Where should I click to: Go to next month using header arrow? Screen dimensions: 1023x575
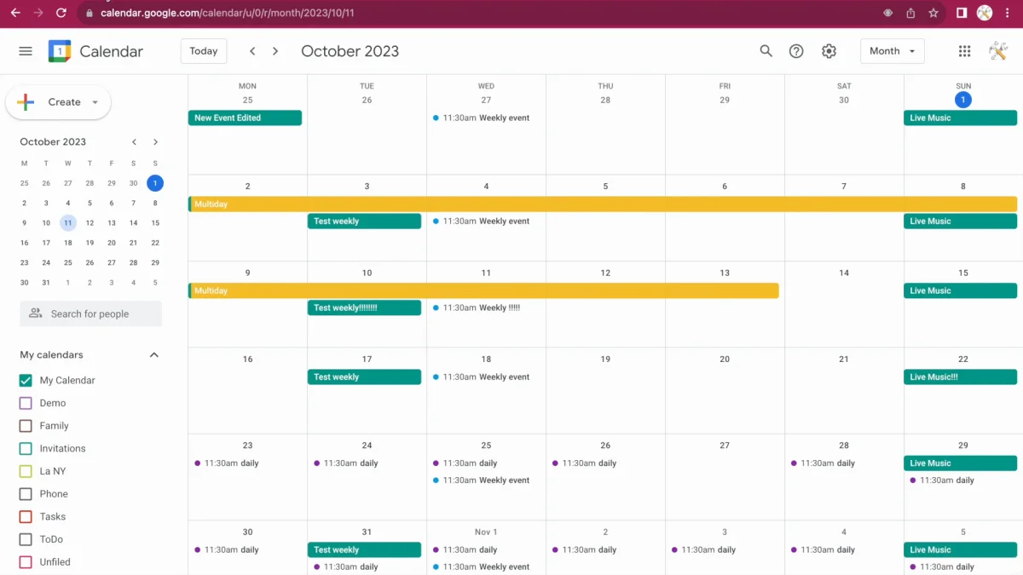point(275,51)
